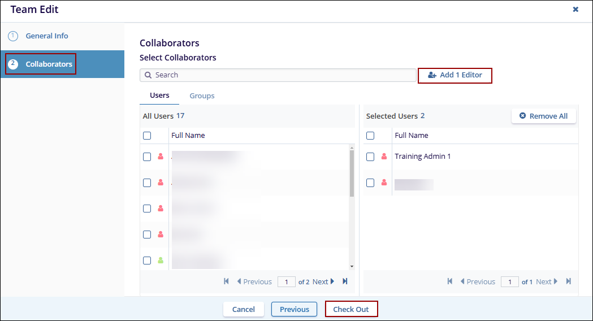Check the box for Training Admin 1

(x=370, y=157)
